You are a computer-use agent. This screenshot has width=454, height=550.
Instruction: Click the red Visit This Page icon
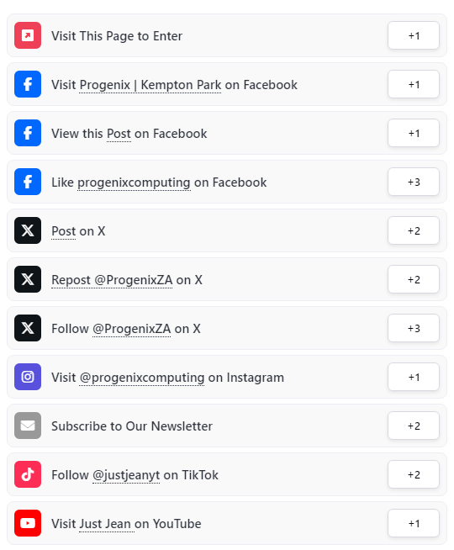[28, 35]
